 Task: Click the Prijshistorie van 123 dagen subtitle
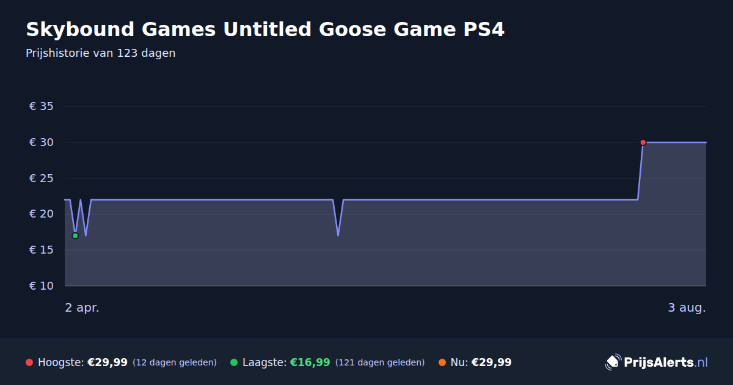tap(101, 53)
